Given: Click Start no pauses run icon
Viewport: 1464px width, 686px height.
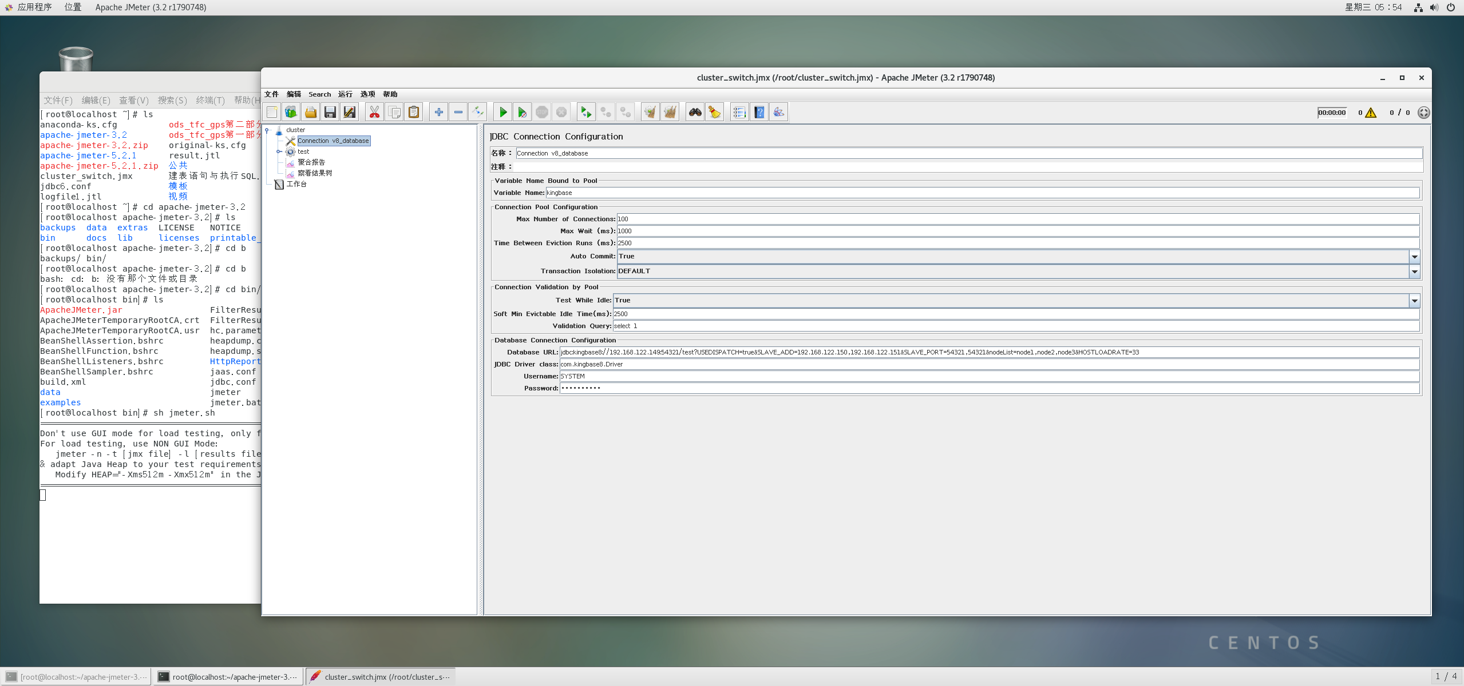Looking at the screenshot, I should click(x=522, y=113).
